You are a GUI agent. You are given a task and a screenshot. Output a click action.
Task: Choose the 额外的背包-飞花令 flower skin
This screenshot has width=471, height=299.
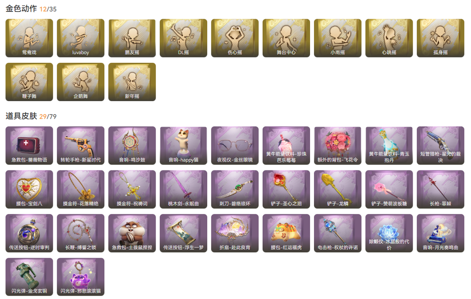click(338, 146)
